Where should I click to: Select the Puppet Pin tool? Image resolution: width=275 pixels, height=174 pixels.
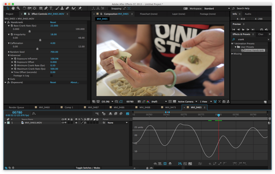[80, 8]
